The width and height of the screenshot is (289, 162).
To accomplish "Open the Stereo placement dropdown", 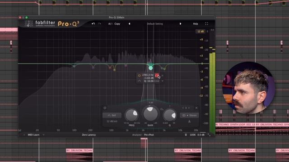I will click(x=189, y=115).
